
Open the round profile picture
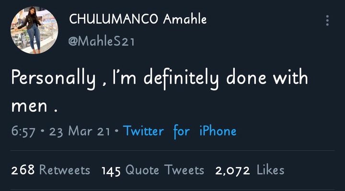(x=34, y=30)
